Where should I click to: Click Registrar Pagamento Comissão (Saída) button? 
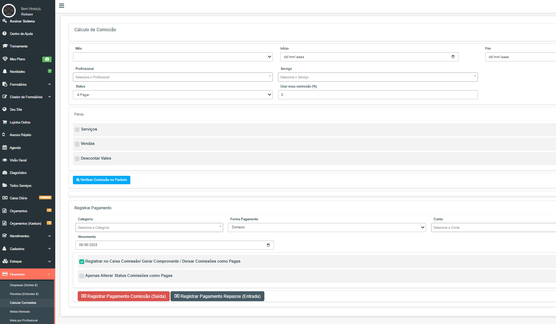(x=124, y=296)
